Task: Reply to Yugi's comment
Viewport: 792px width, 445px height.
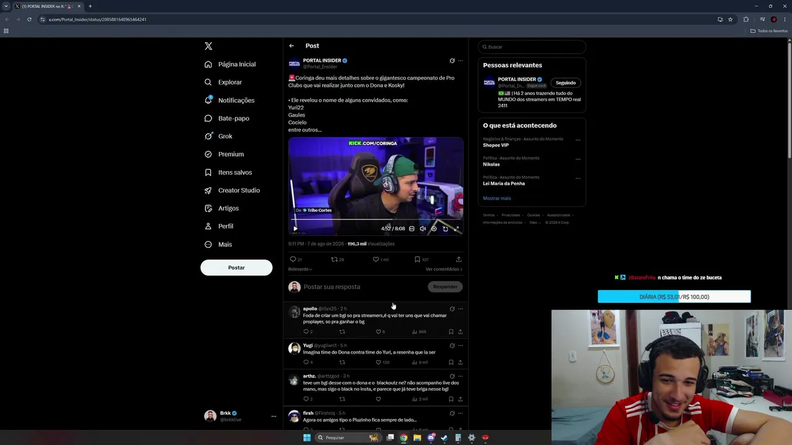Action: click(x=308, y=362)
